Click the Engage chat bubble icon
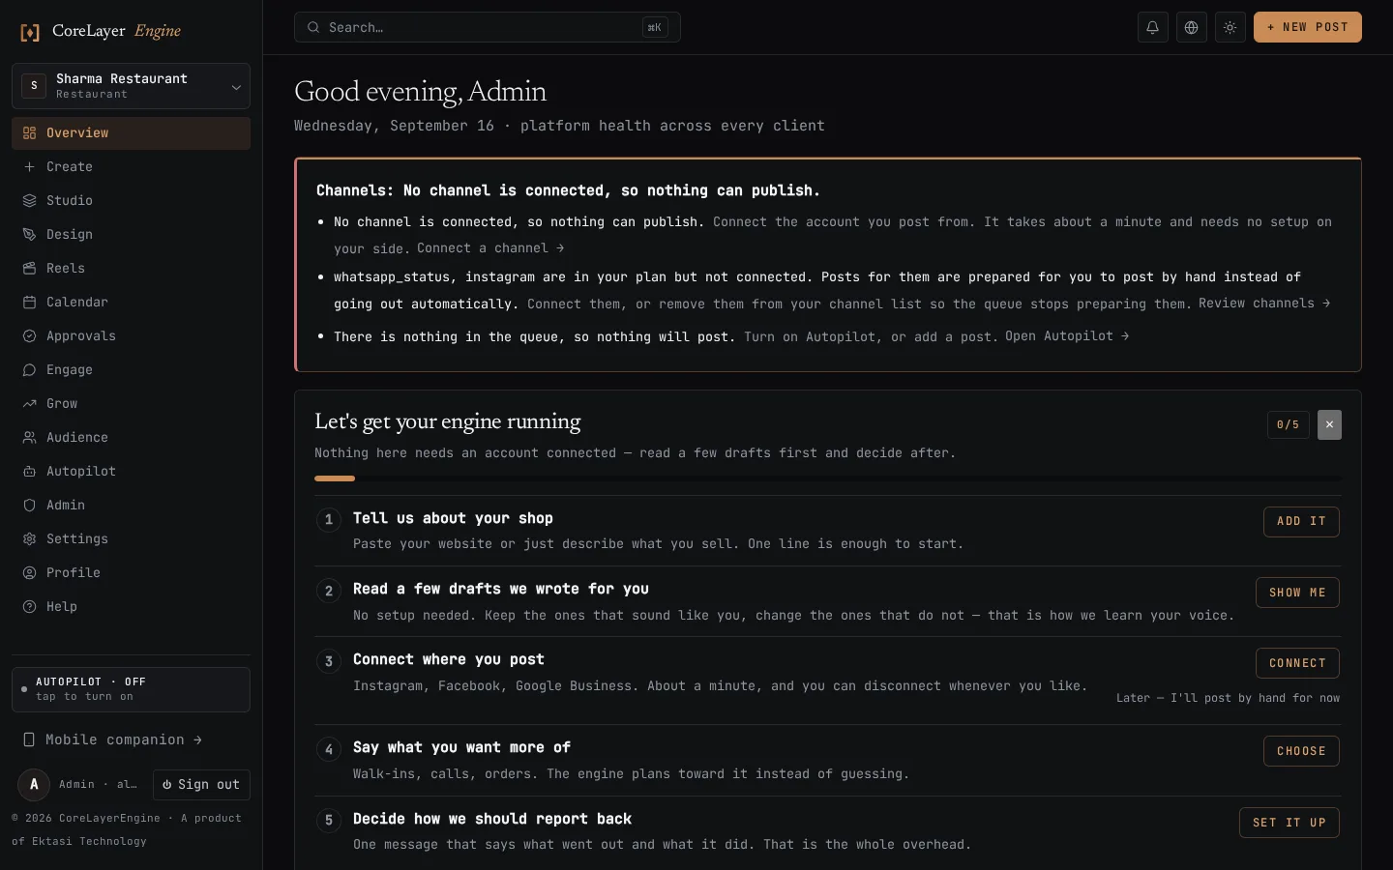This screenshot has width=1393, height=870. (x=29, y=369)
